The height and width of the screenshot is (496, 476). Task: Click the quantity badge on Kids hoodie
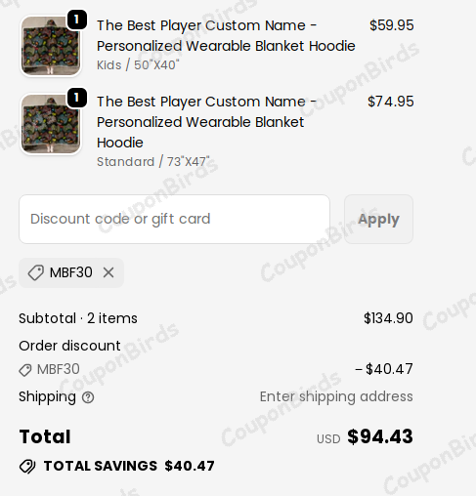pyautogui.click(x=76, y=20)
